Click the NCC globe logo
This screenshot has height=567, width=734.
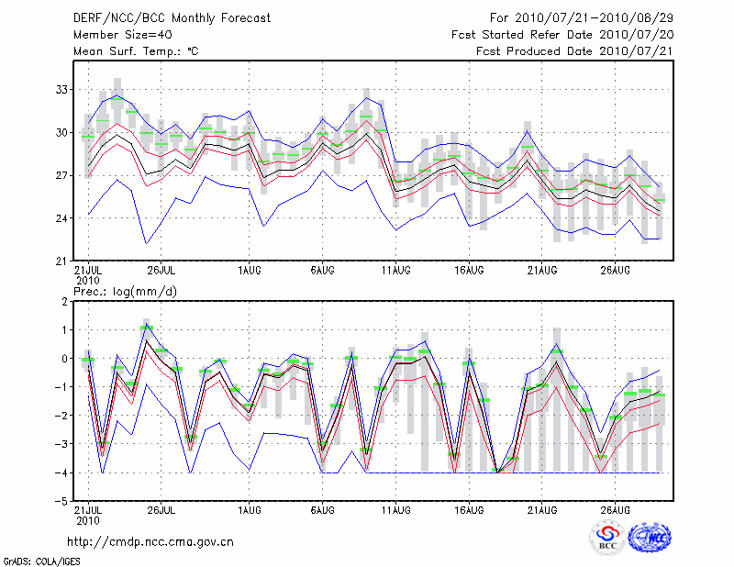pos(649,538)
